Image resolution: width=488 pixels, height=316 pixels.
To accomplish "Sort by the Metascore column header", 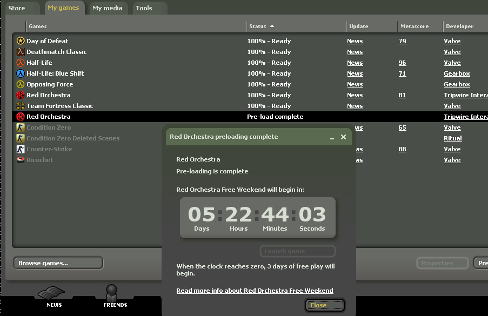I will (x=420, y=26).
